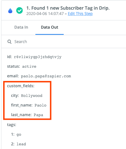Click the city value Hollywood
The height and width of the screenshot is (149, 126).
pyautogui.click(x=32, y=95)
